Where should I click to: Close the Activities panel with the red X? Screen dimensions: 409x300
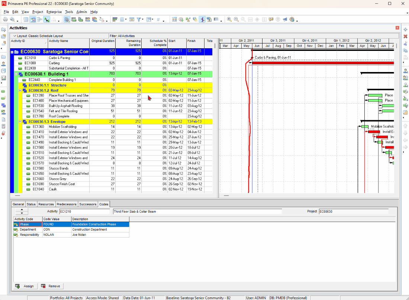coord(397,28)
